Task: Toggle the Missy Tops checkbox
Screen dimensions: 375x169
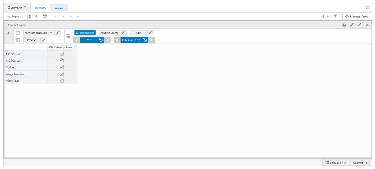Action: (62, 81)
